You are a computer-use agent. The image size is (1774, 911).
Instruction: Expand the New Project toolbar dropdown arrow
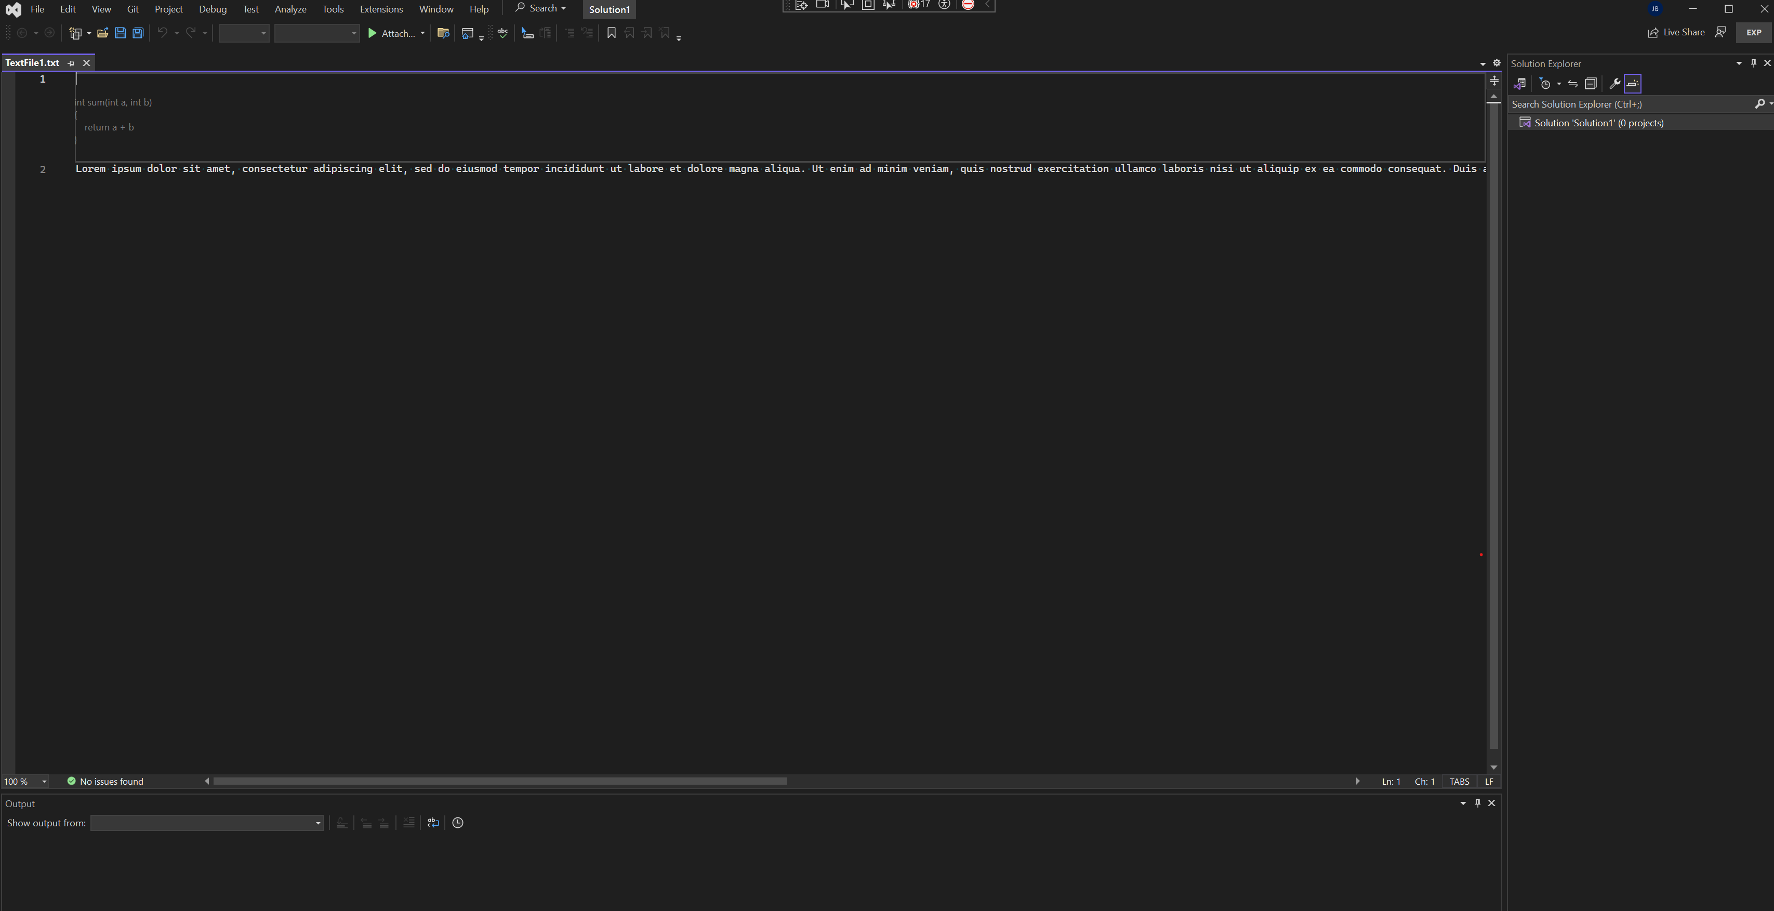point(89,32)
